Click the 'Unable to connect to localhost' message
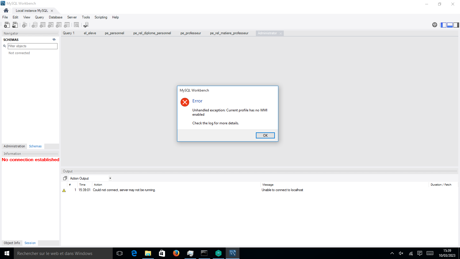Viewport: 460px width, 259px height. pos(282,190)
